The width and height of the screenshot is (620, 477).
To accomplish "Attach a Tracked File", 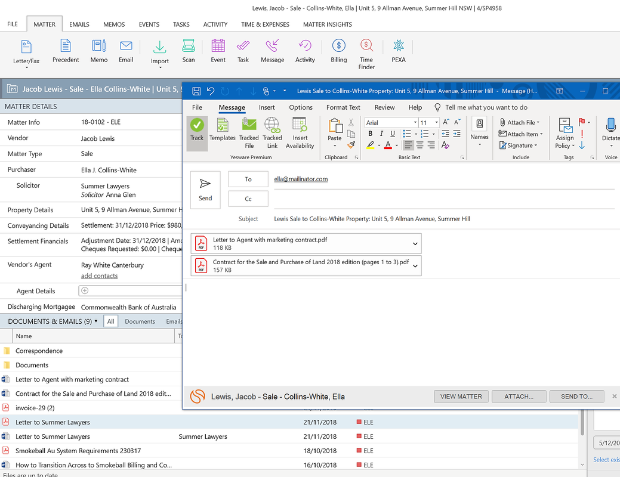I will pos(249,133).
